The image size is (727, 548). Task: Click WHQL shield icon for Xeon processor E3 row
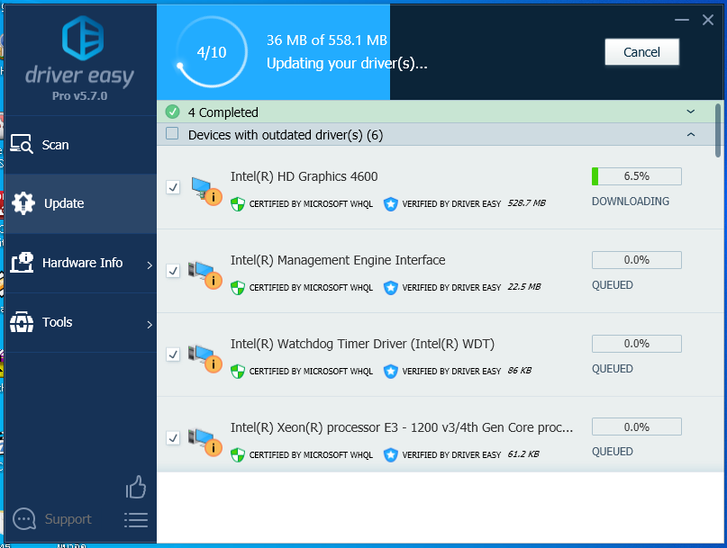(x=238, y=455)
